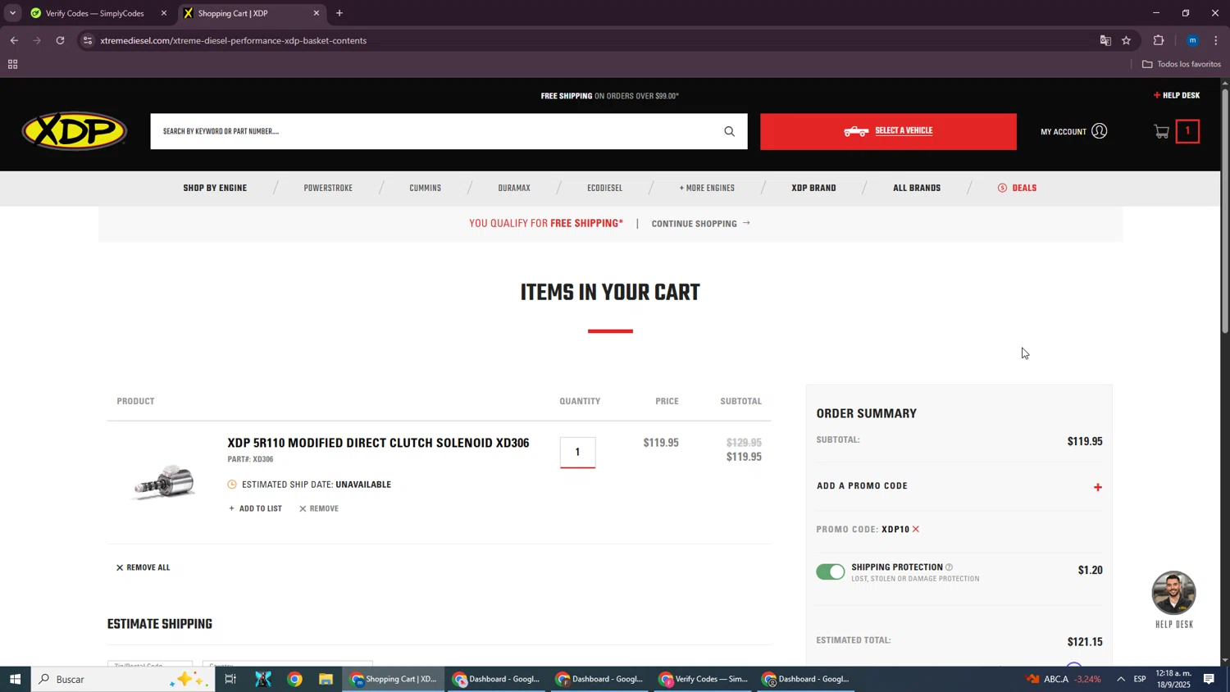Click the translate page icon
Image resolution: width=1230 pixels, height=692 pixels.
(x=1105, y=40)
